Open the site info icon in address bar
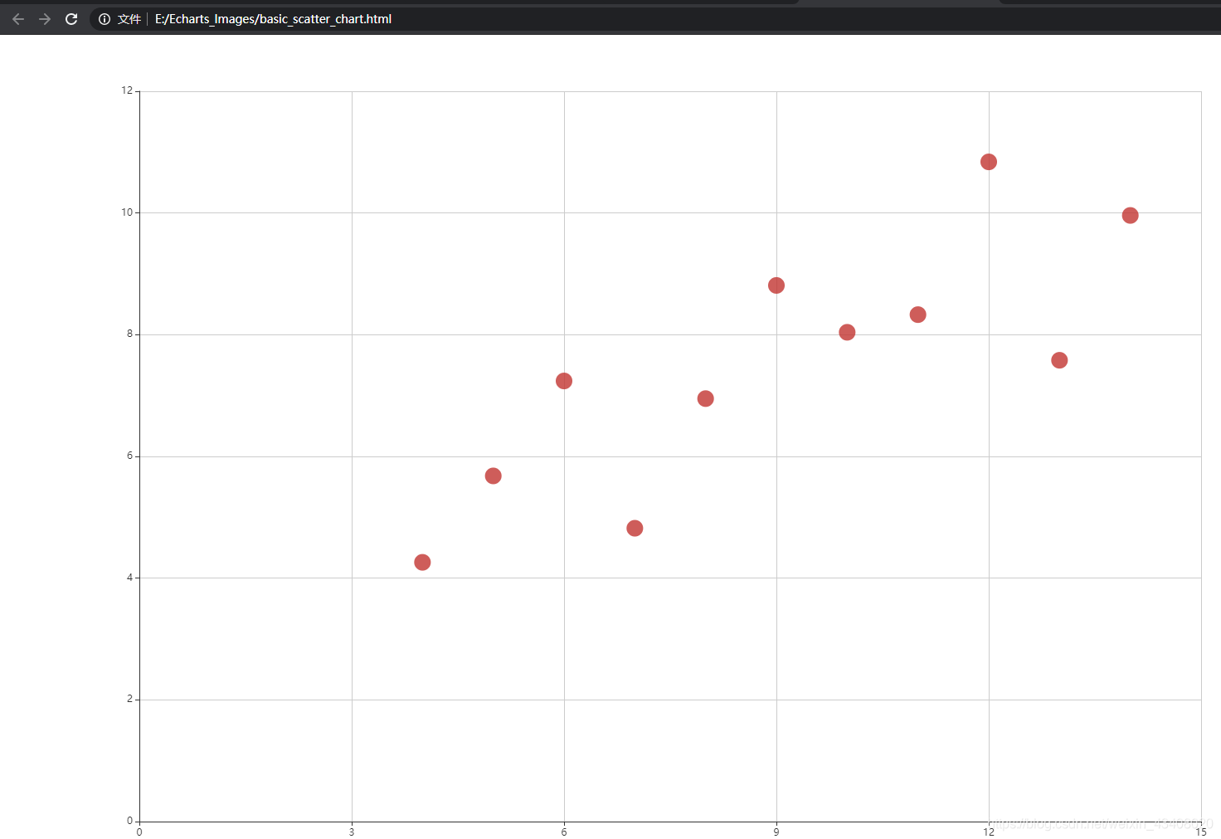The image size is (1221, 839). [x=105, y=19]
